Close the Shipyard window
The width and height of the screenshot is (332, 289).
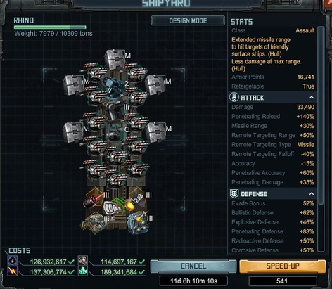pos(328,4)
